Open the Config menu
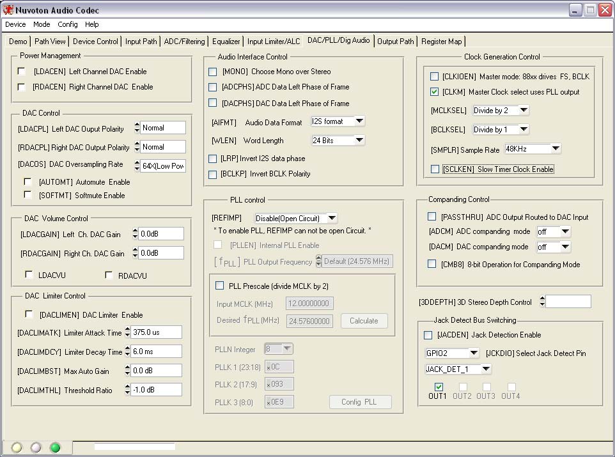The width and height of the screenshot is (615, 457). 67,24
